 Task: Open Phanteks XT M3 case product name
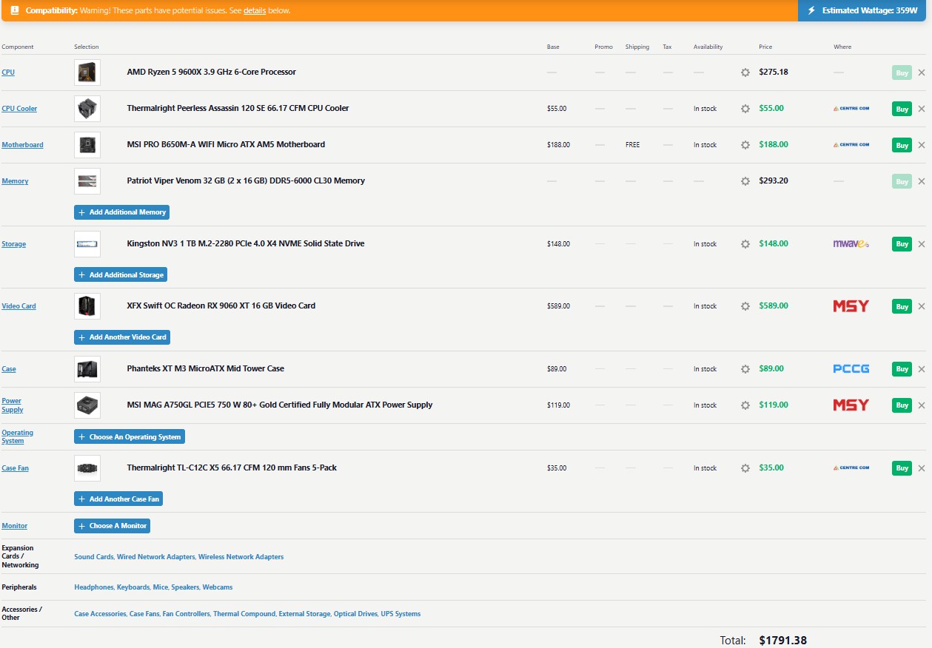pyautogui.click(x=206, y=369)
